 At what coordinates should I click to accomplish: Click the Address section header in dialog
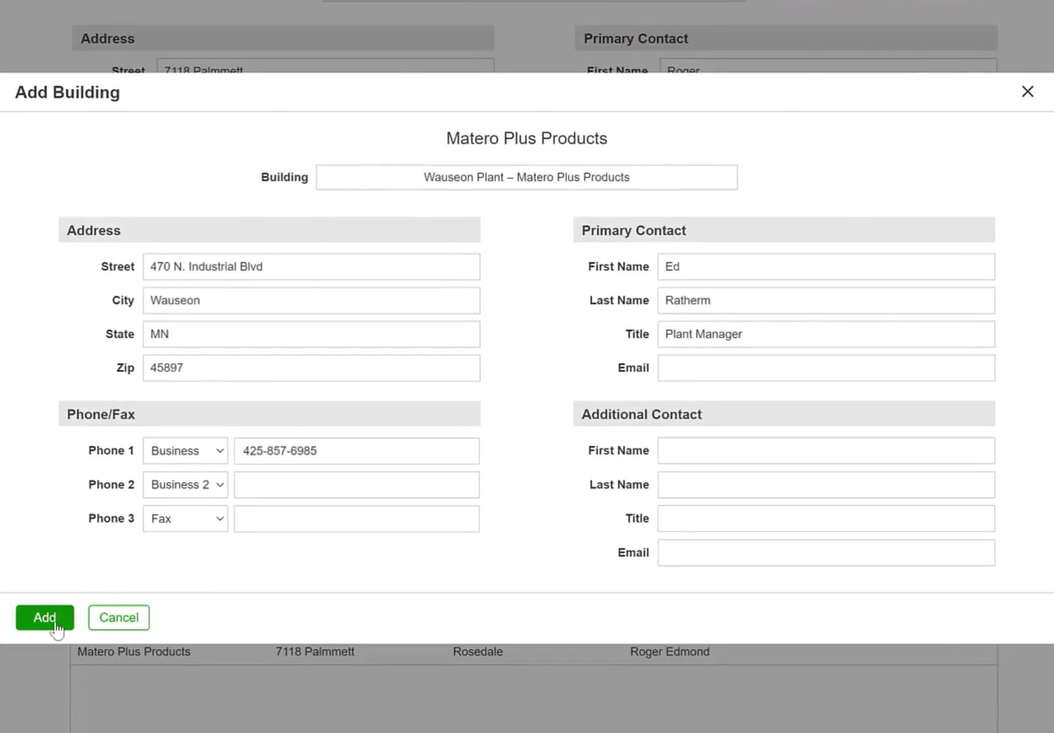tap(269, 230)
